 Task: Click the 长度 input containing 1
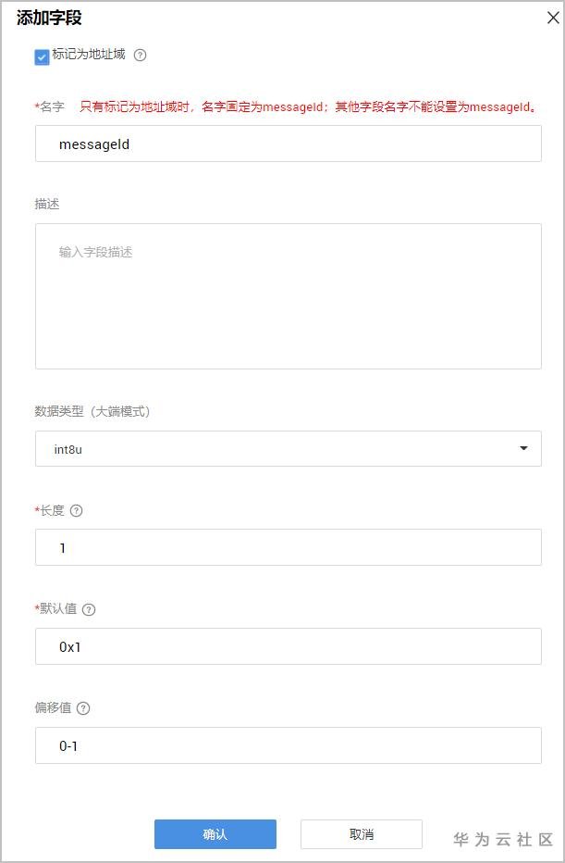288,548
